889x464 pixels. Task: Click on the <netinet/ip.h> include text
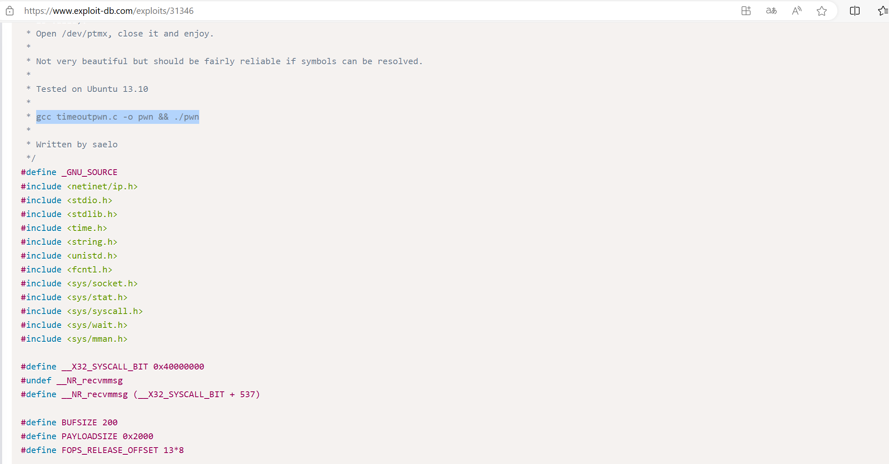(x=102, y=186)
